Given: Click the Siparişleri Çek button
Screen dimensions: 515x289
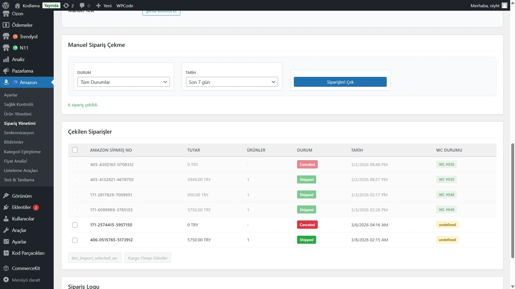Looking at the screenshot, I should coord(340,82).
